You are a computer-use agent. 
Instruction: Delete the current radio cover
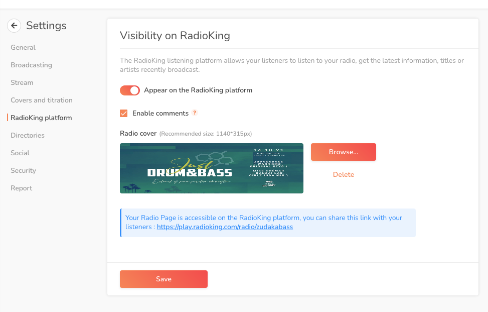(x=343, y=174)
